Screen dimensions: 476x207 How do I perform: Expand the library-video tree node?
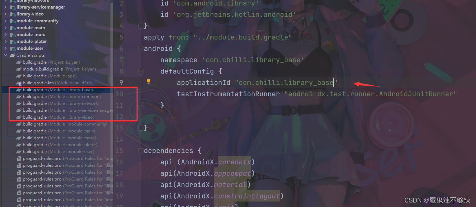coord(6,14)
